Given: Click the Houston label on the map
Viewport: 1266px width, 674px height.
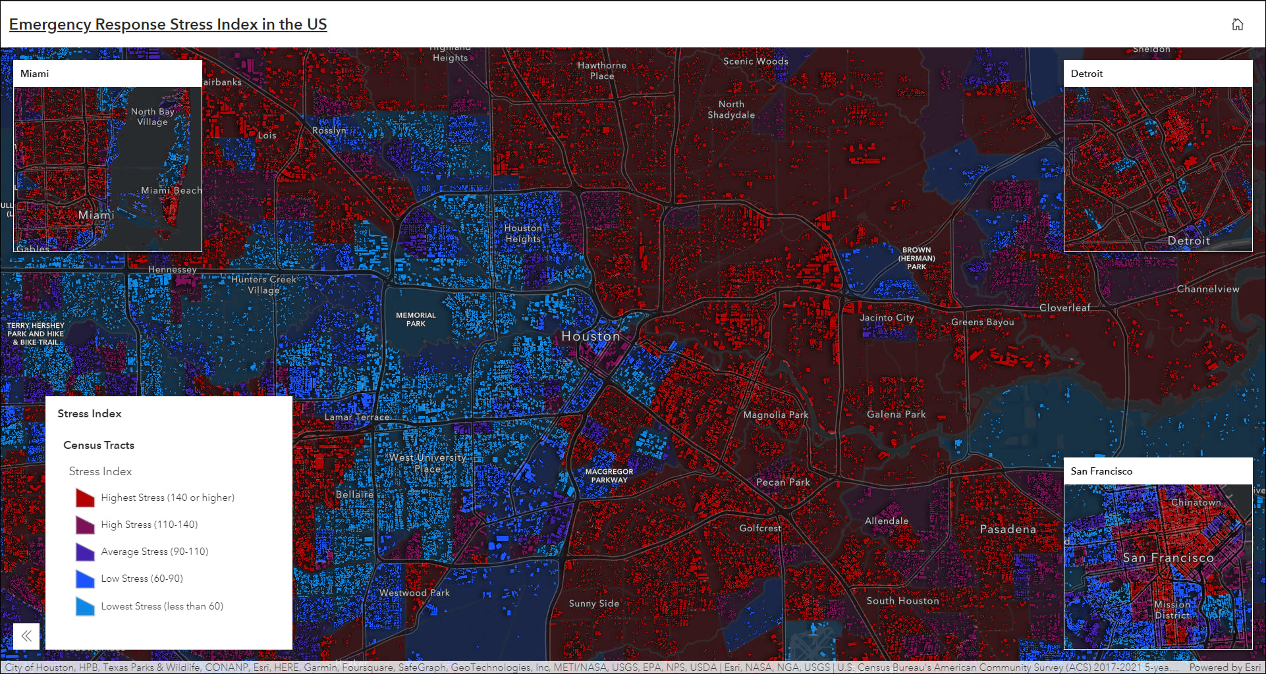Looking at the screenshot, I should pyautogui.click(x=591, y=336).
